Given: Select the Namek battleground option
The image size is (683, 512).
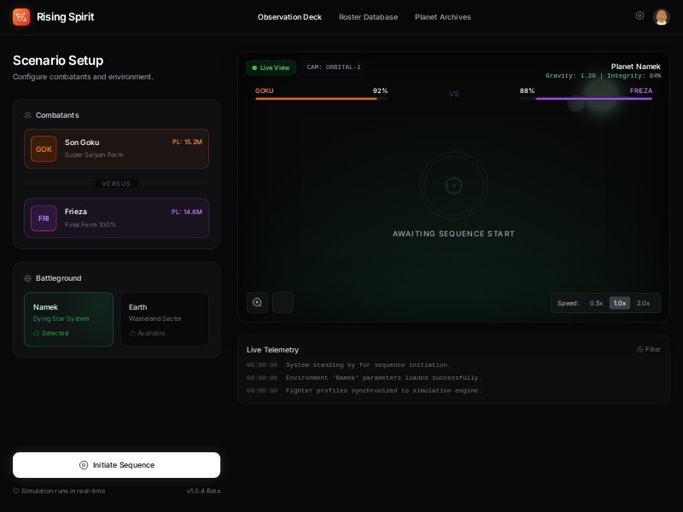Looking at the screenshot, I should (x=68, y=319).
